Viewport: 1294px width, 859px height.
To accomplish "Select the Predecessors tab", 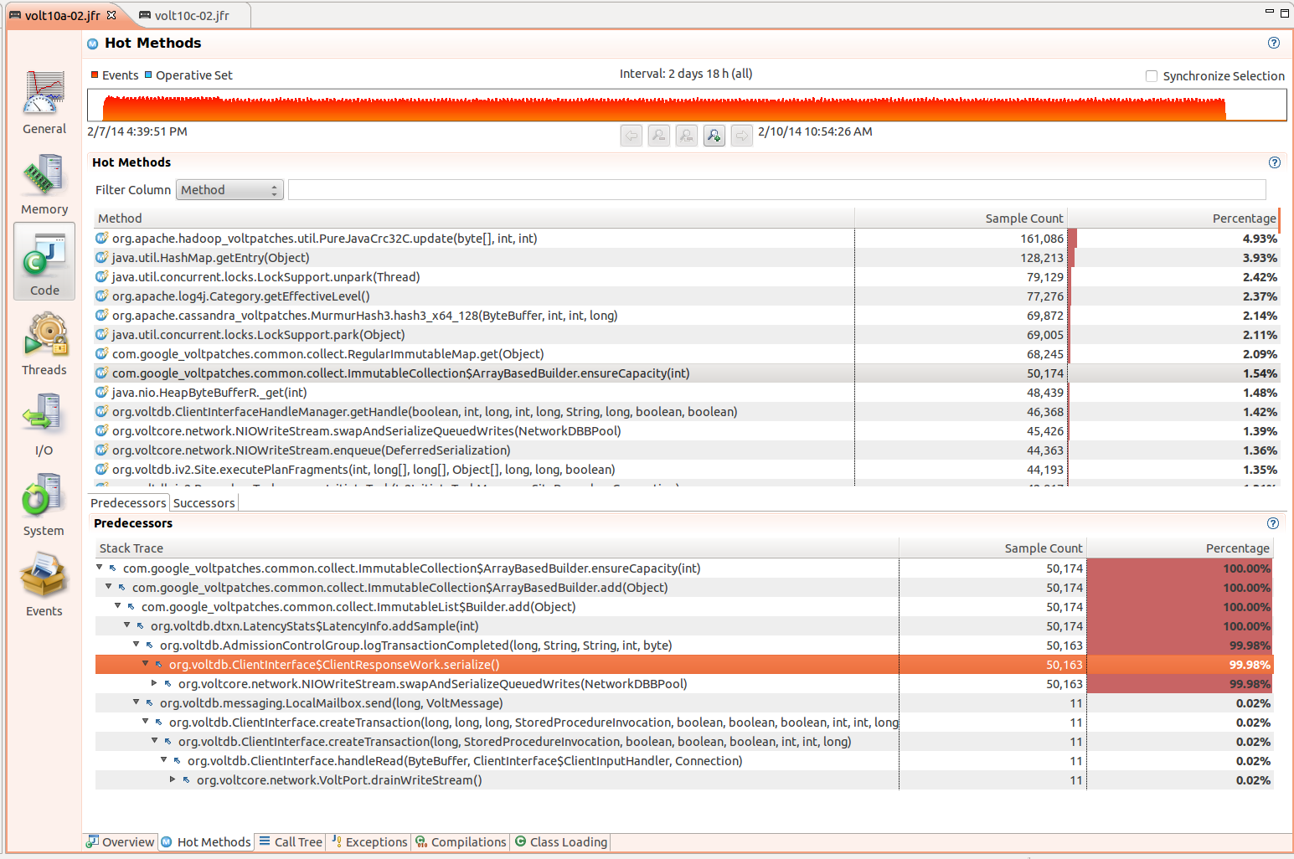I will (128, 503).
